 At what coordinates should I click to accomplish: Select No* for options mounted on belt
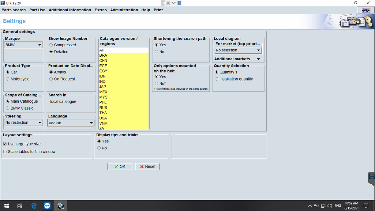160,84
